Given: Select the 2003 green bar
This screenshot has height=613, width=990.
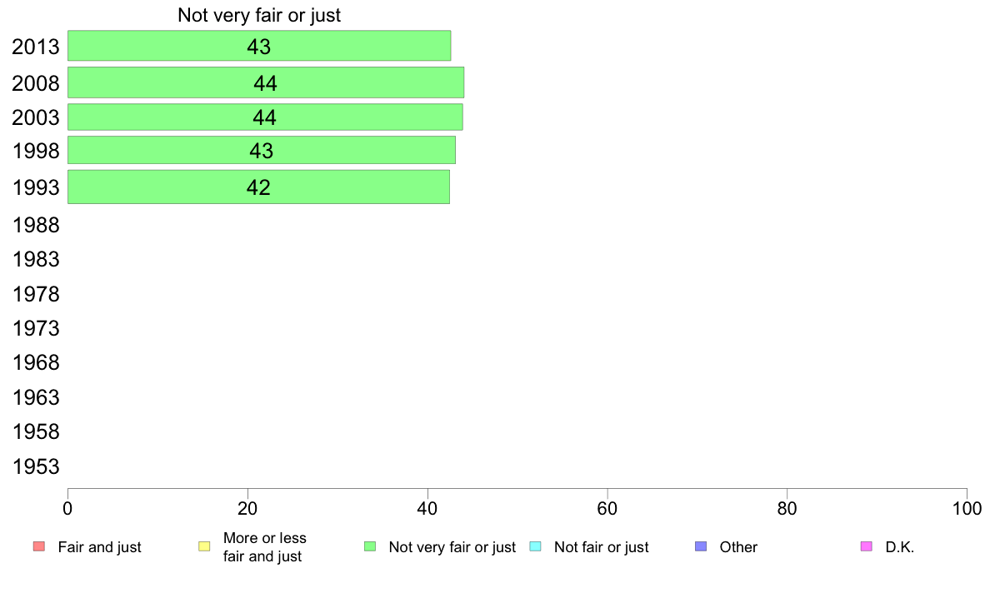Looking at the screenshot, I should click(x=265, y=117).
